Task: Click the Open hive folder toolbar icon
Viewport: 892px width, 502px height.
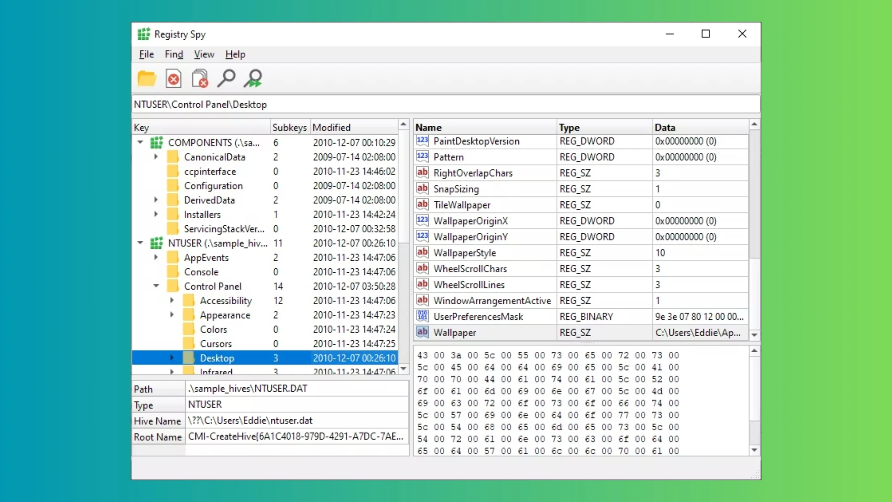Action: 146,79
